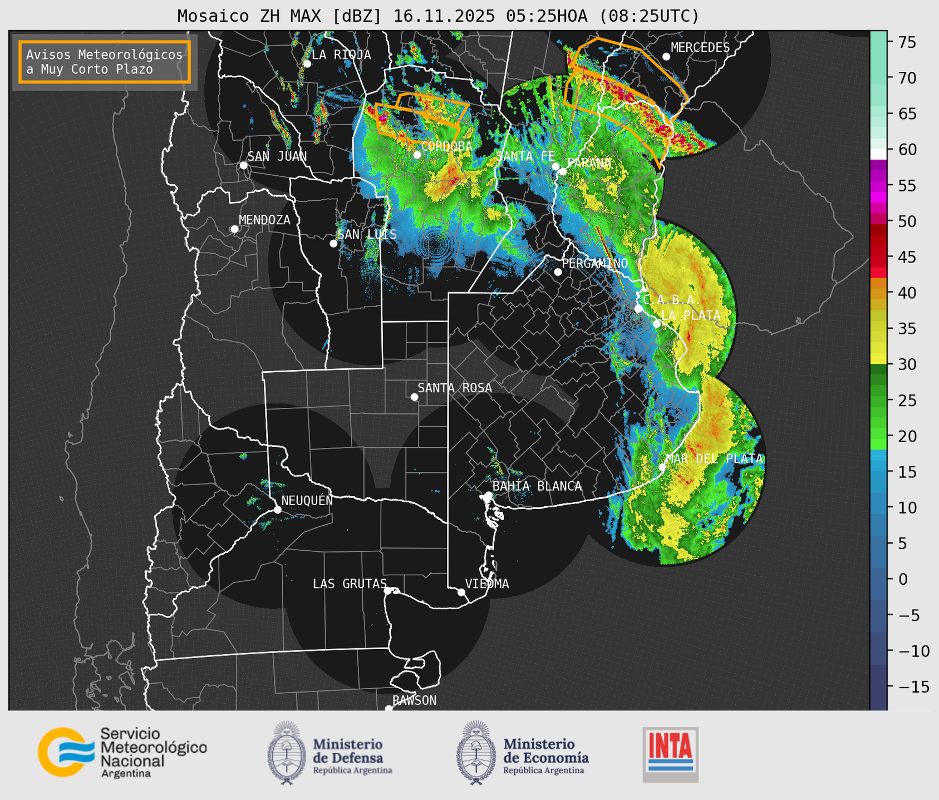Click the VIEDMA city marker dot
The image size is (939, 800).
(461, 592)
